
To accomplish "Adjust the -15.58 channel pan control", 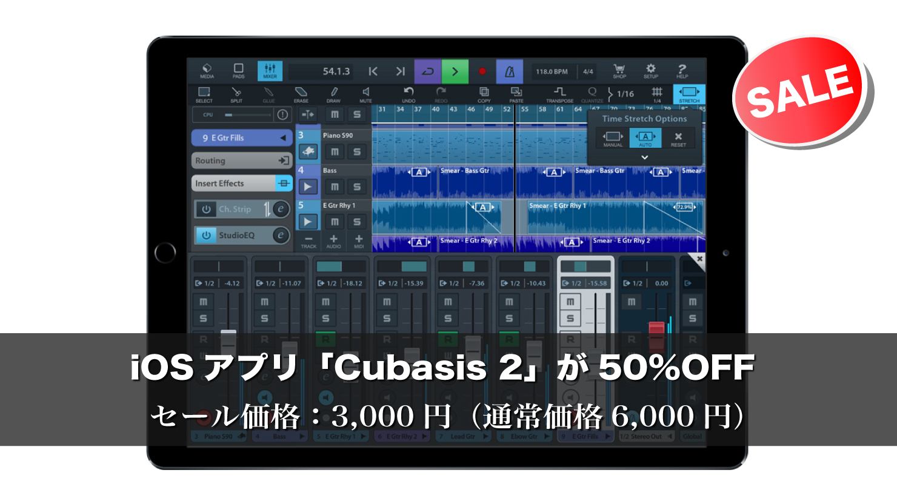I will coord(585,267).
